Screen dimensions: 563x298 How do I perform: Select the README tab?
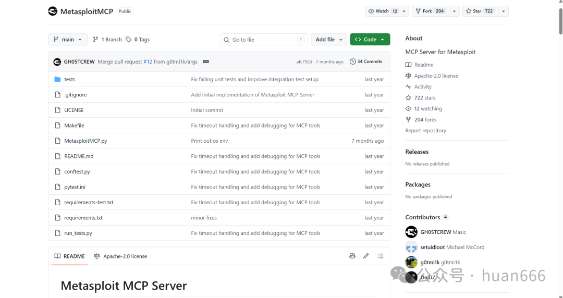[70, 256]
